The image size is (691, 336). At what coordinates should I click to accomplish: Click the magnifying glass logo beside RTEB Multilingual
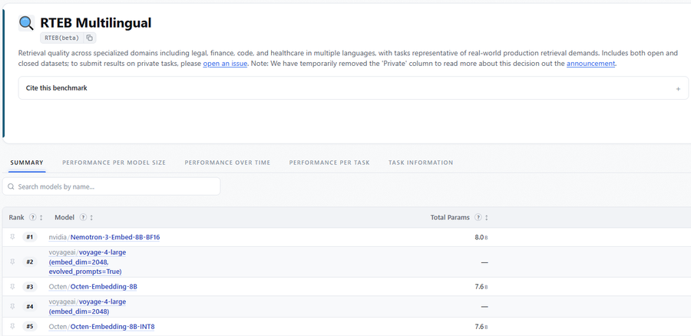coord(26,23)
